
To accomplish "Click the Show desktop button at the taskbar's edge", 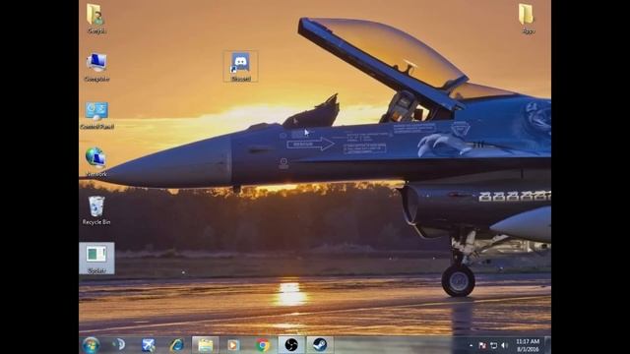I will (547, 345).
